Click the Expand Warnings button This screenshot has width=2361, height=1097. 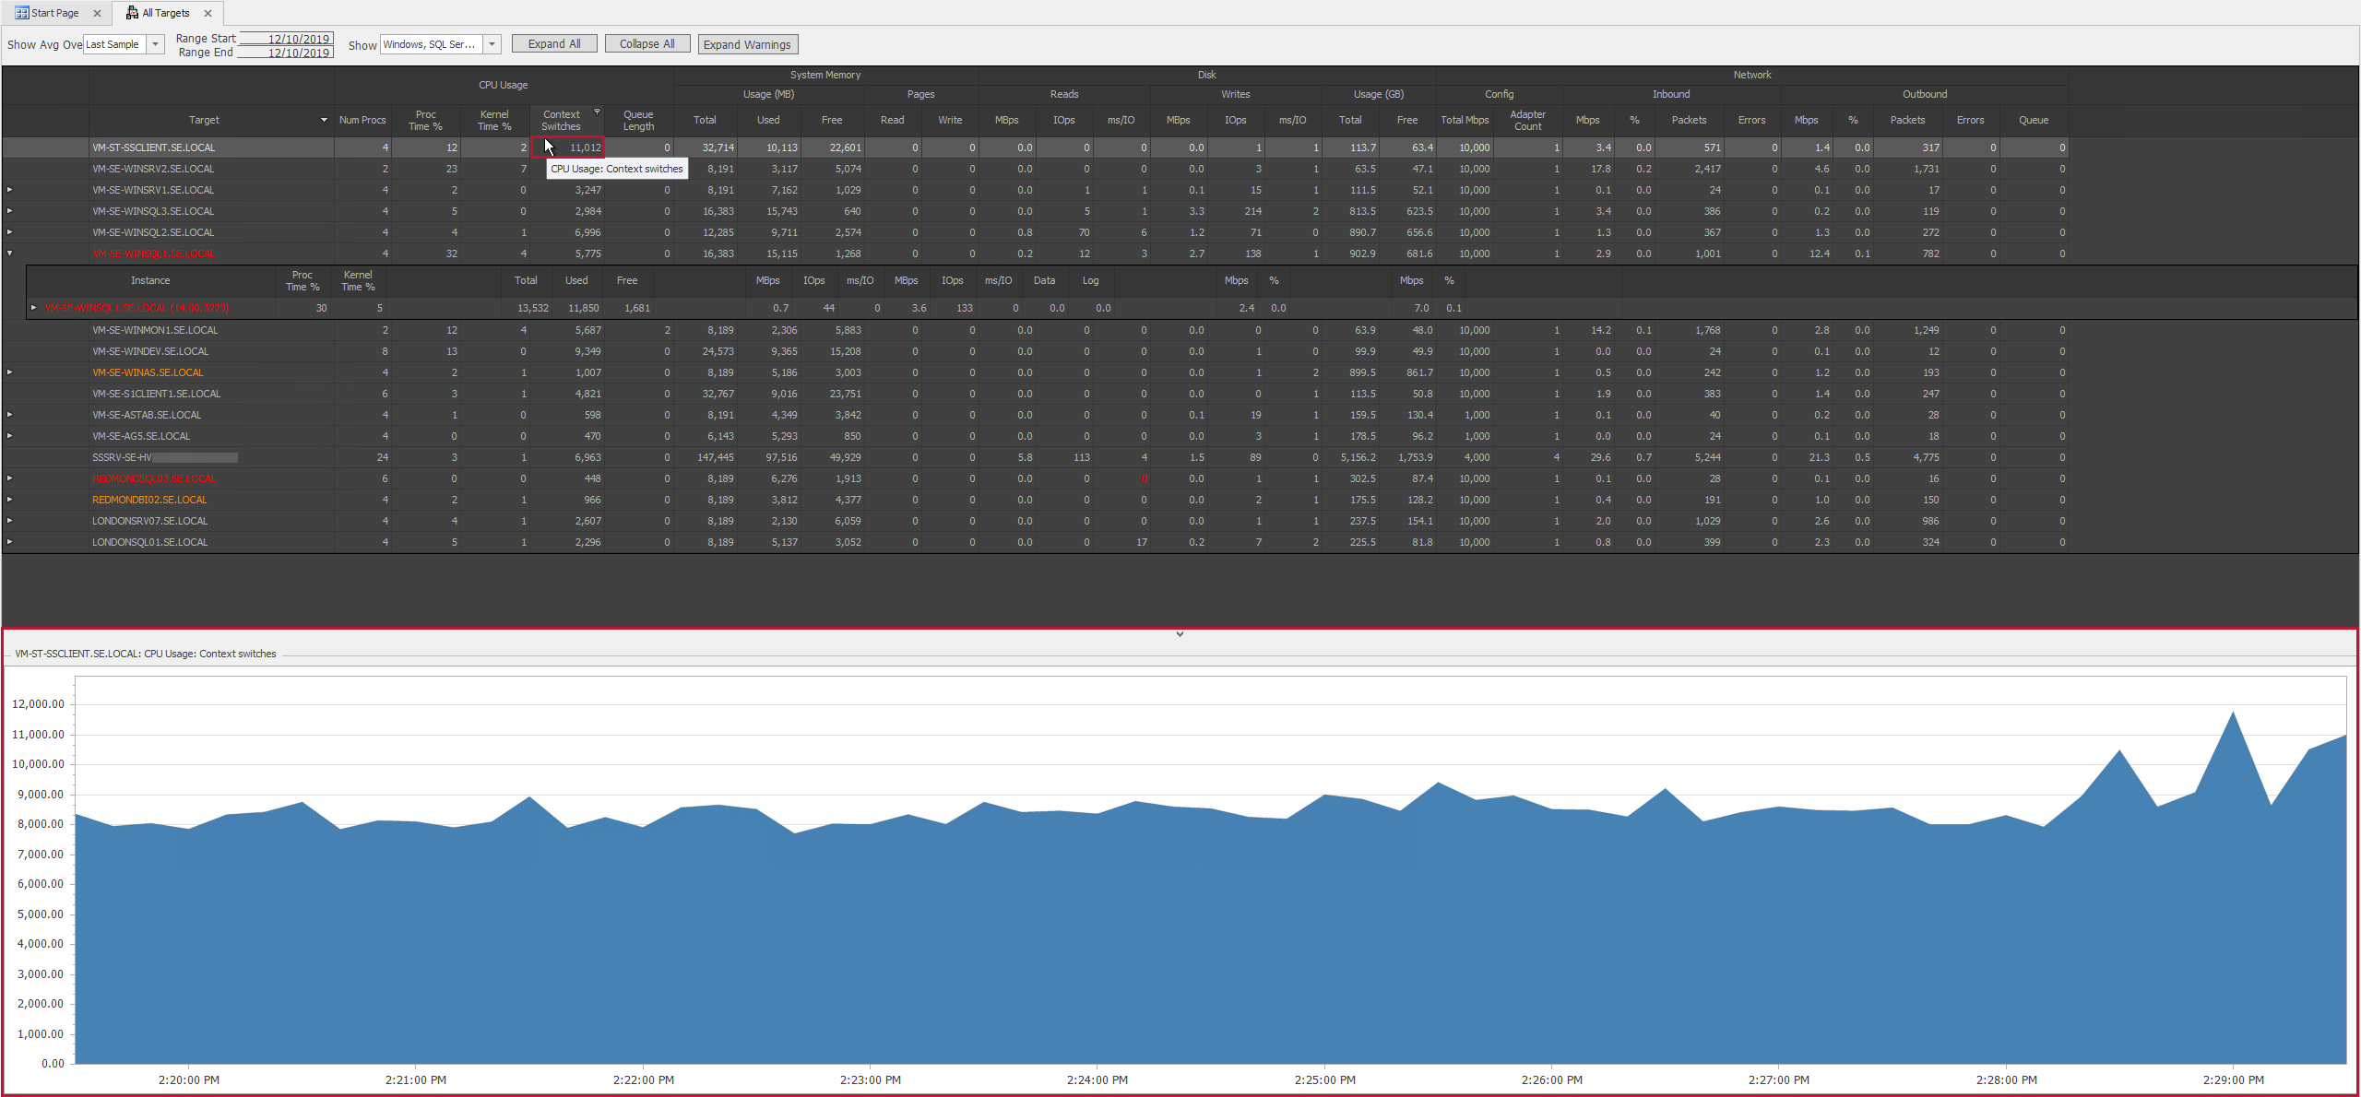click(747, 43)
